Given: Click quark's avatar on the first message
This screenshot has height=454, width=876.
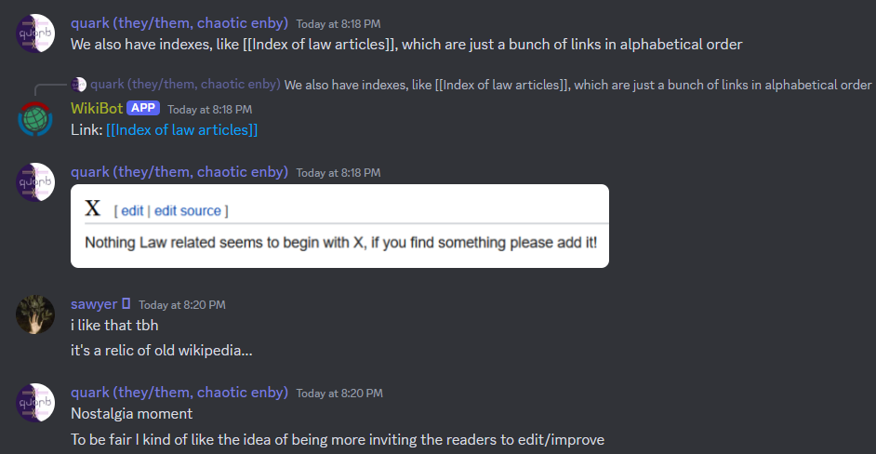Looking at the screenshot, I should click(x=34, y=33).
